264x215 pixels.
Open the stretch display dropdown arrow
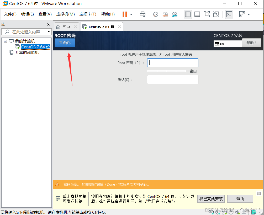pos(249,14)
